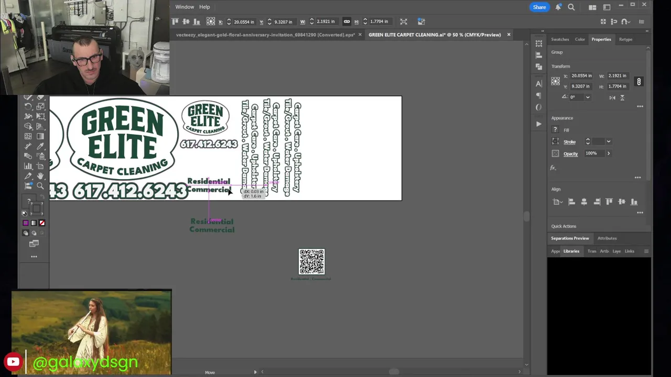Viewport: 671px width, 377px height.
Task: Switch to the Swatches tab
Action: 560,39
